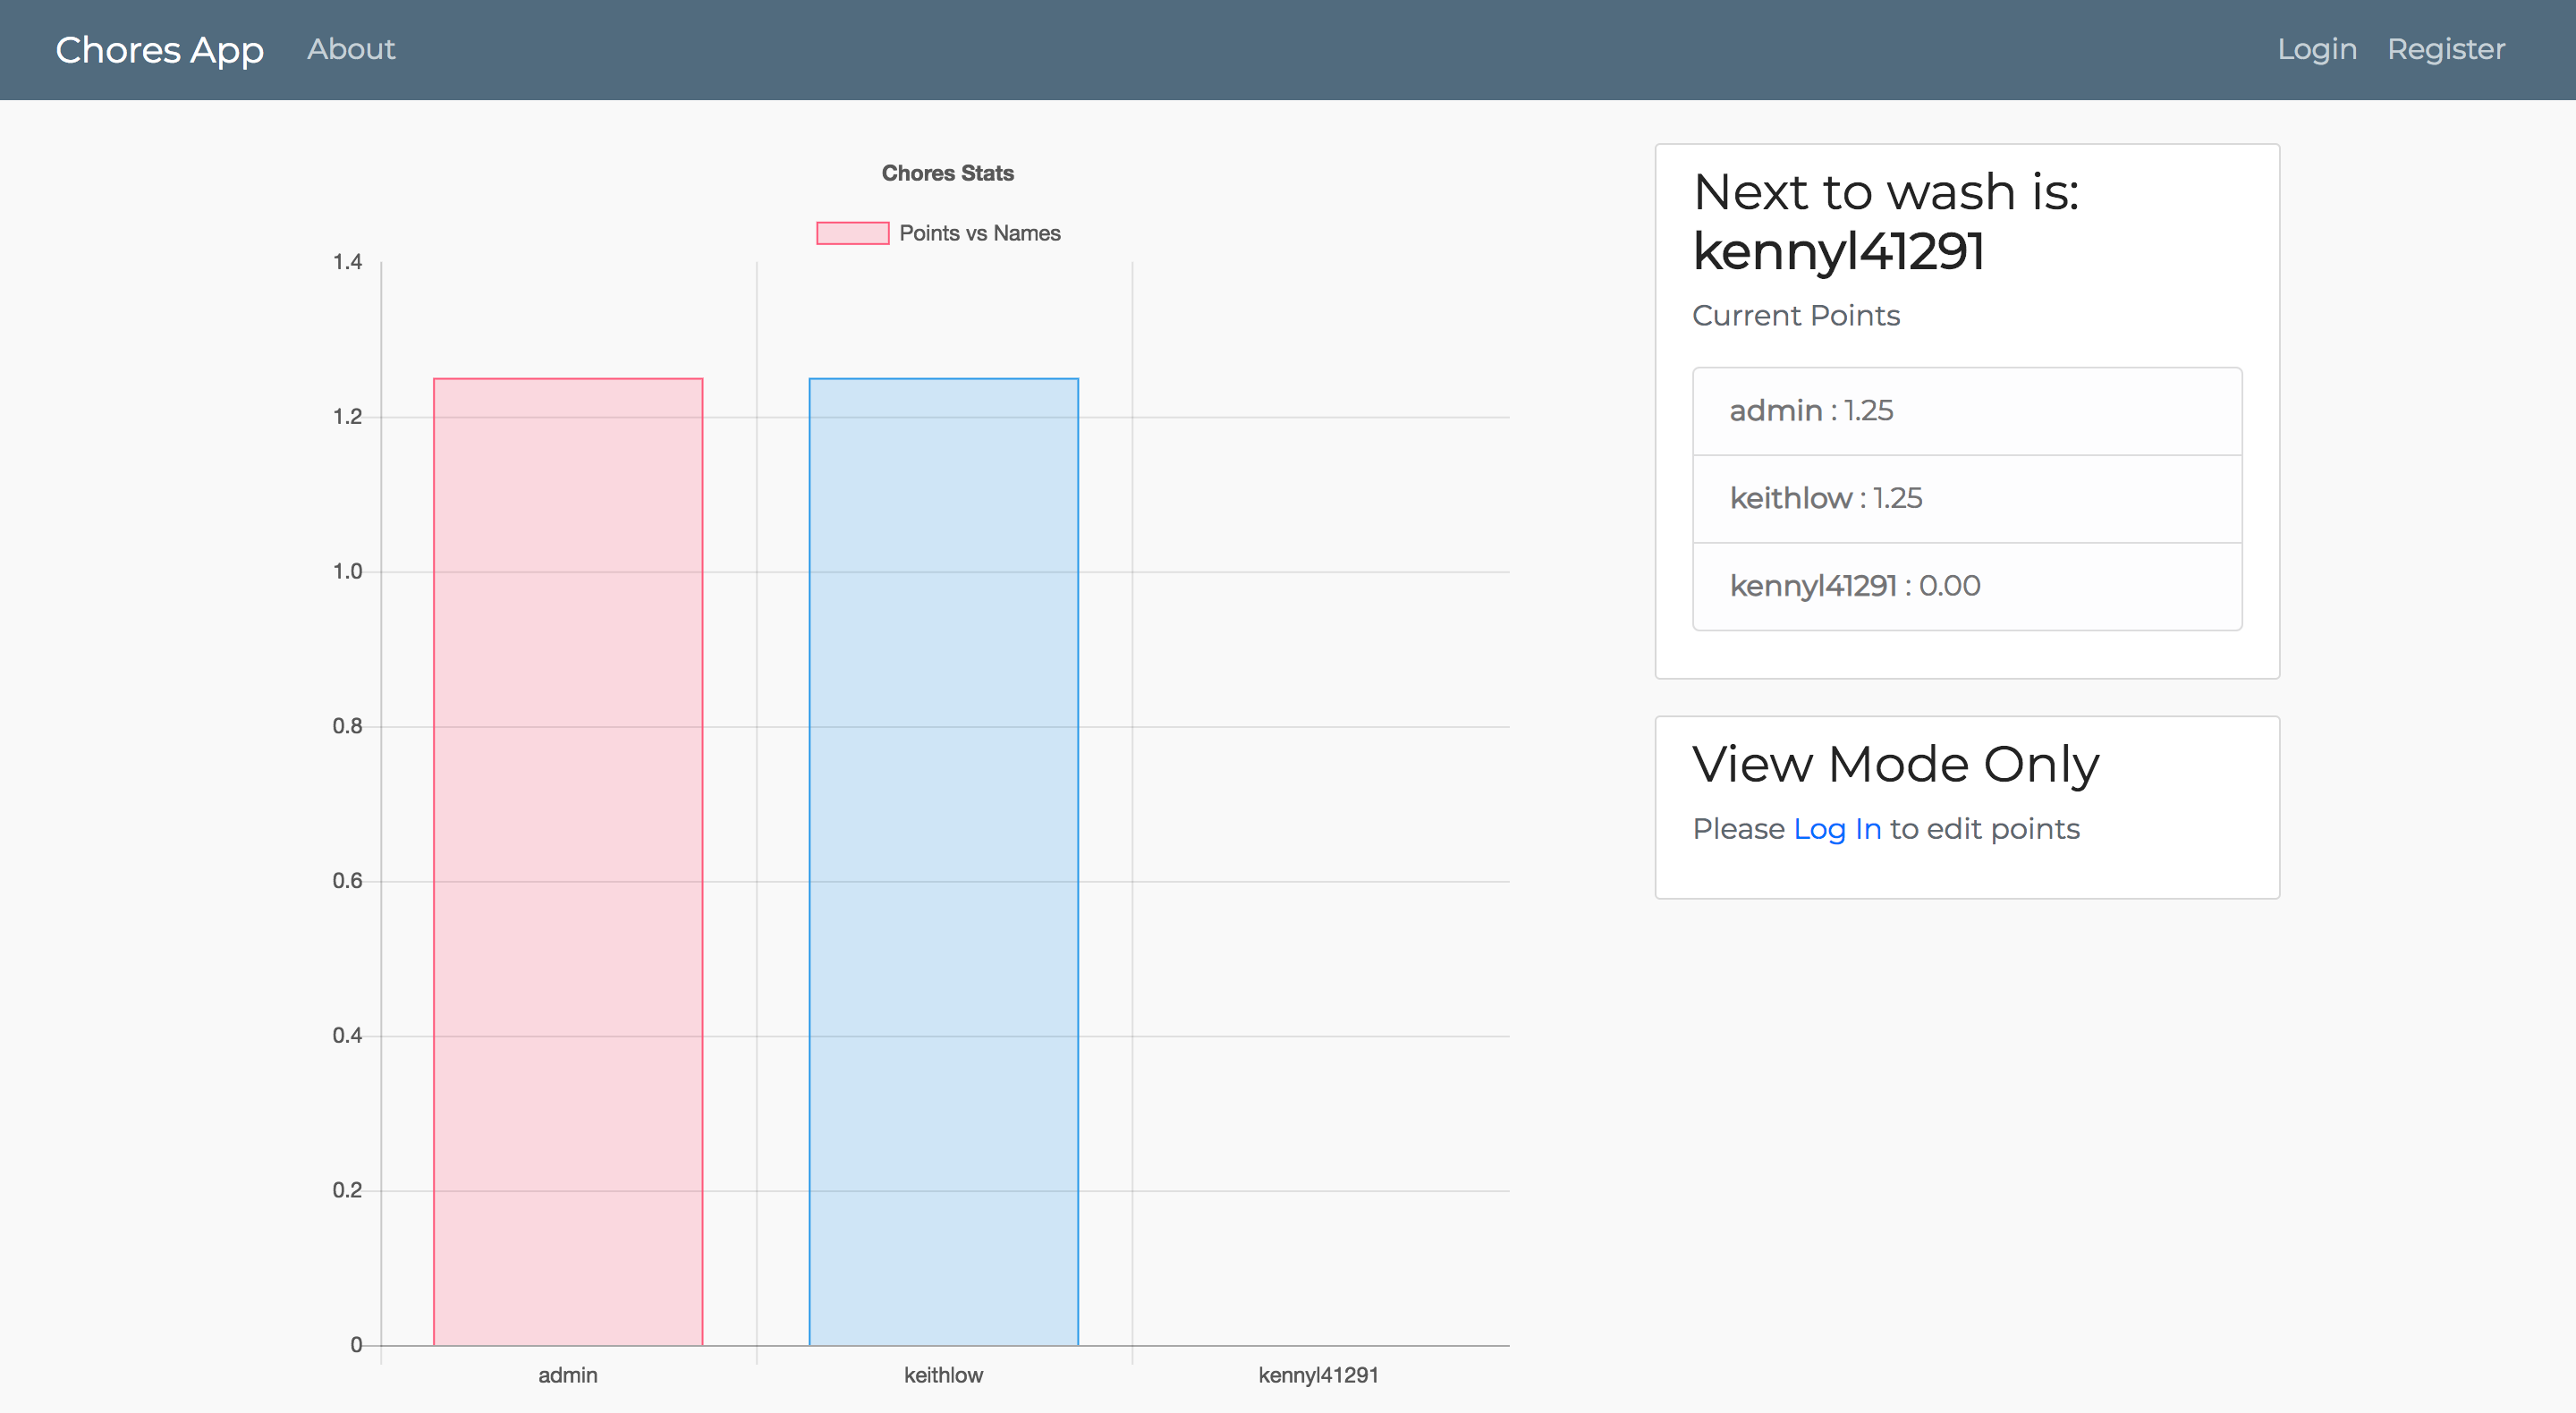The height and width of the screenshot is (1413, 2576).
Task: Follow the Log In link in View Mode card
Action: coord(1837,829)
